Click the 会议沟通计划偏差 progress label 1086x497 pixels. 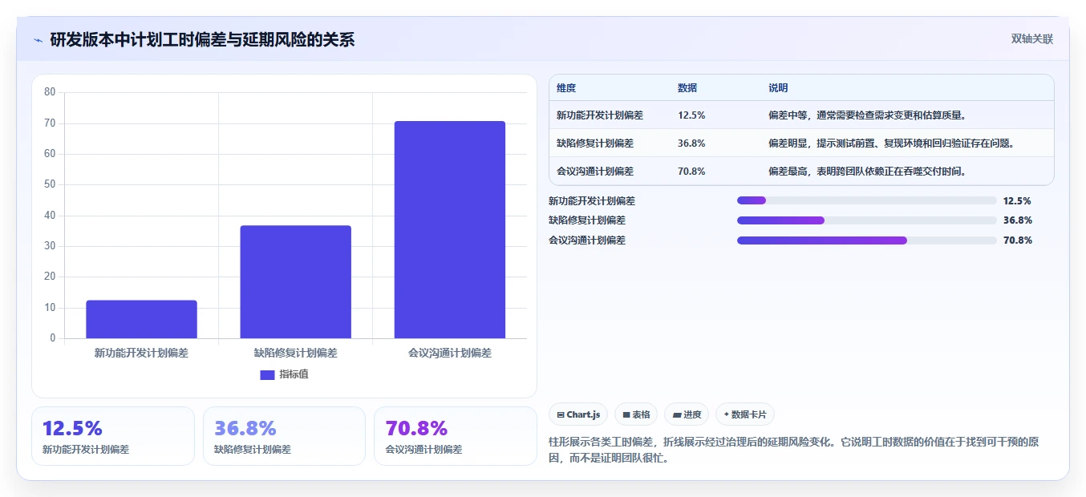[587, 240]
